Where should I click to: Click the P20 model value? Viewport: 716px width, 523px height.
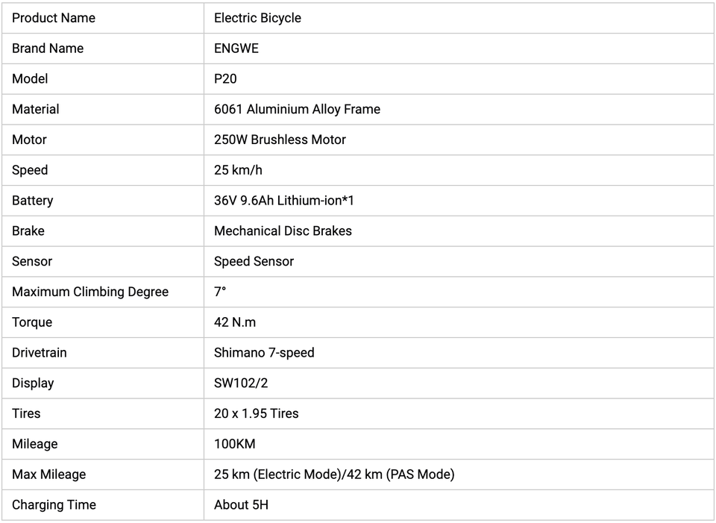225,79
